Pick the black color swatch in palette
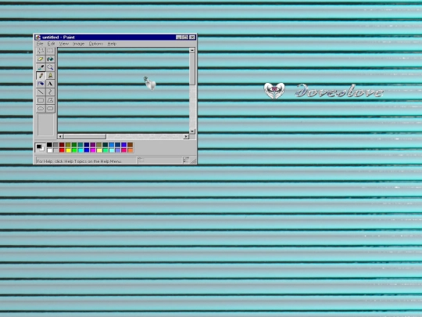The image size is (422, 317). [49, 145]
